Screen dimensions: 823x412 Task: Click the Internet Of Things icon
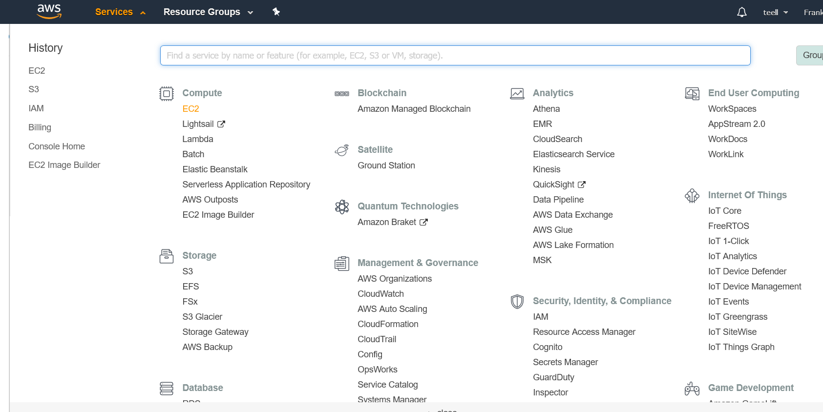coord(692,196)
